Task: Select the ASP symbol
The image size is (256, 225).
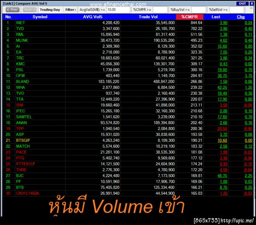Action: (x=20, y=134)
